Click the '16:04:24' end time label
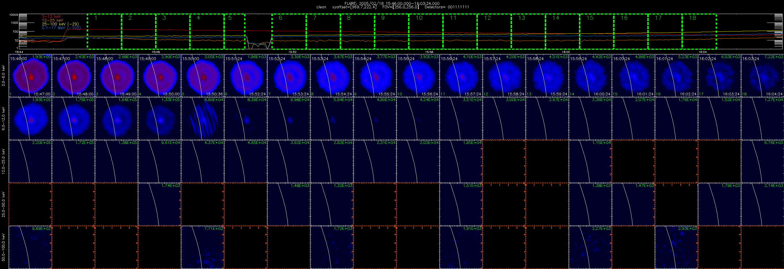Viewport: 784px width, 269px height. pyautogui.click(x=774, y=94)
